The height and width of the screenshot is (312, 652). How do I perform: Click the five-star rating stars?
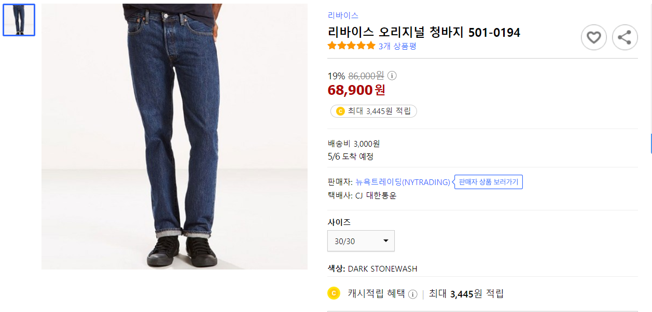[x=350, y=46]
